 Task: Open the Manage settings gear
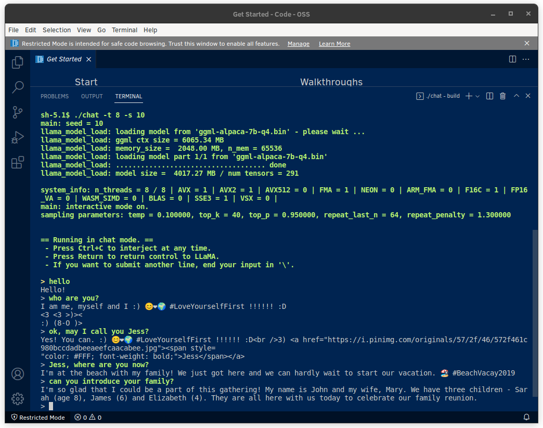[17, 398]
